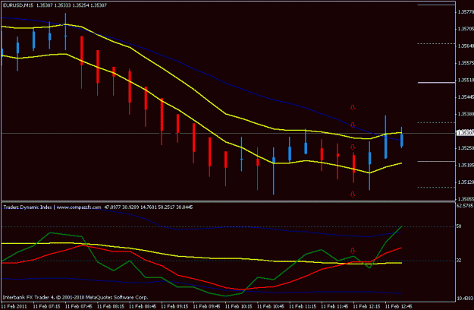Click the 1.35185 price axis value
474x310 pixels.
pyautogui.click(x=466, y=165)
